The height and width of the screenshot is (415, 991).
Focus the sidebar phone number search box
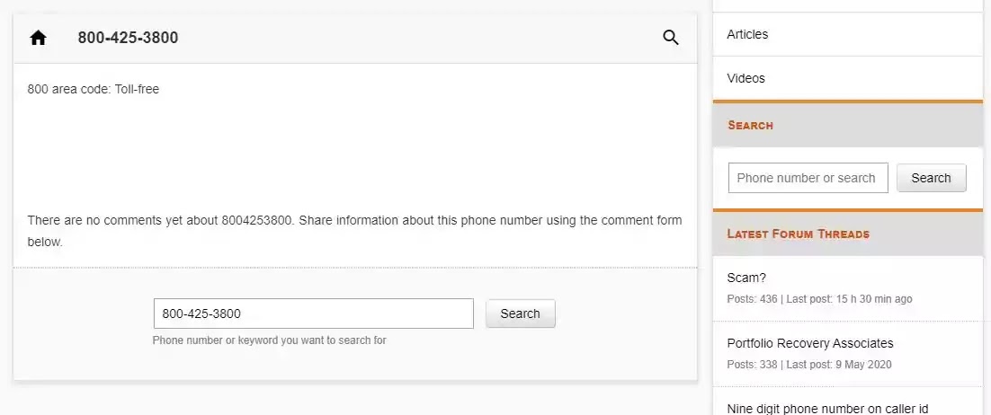[808, 178]
